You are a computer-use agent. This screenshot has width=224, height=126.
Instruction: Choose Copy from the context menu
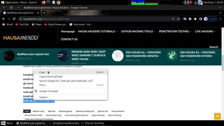[x=70, y=72]
